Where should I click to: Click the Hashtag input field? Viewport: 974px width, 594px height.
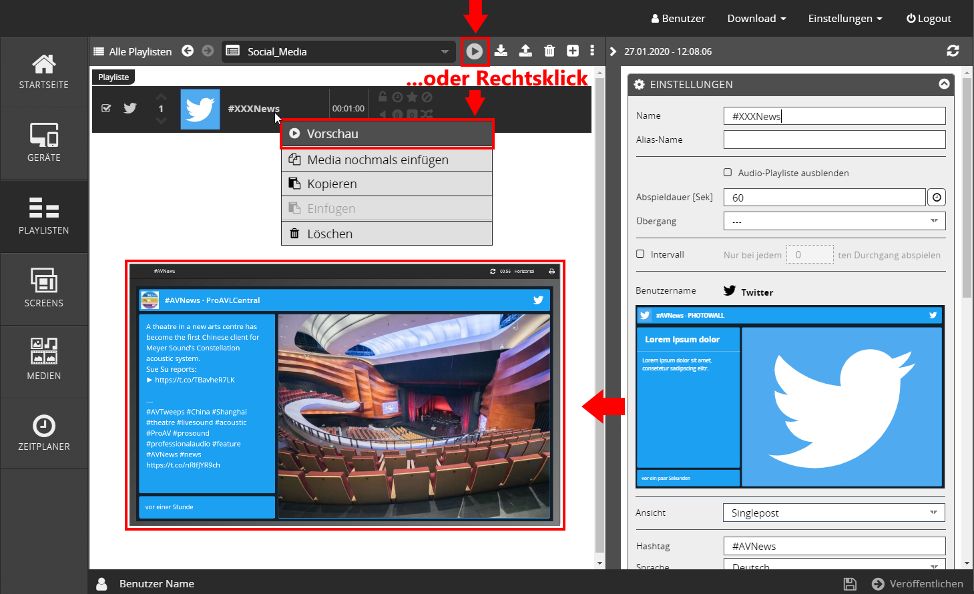coord(834,546)
